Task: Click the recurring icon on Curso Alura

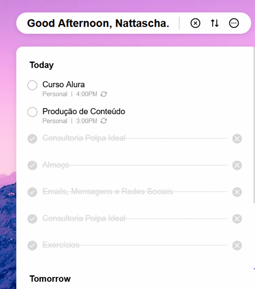Action: coord(103,94)
